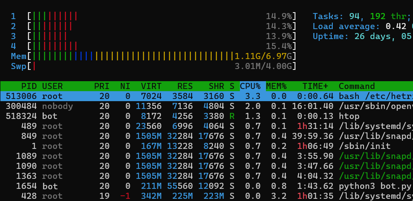Image resolution: width=413 pixels, height=201 pixels.
Task: Click the 16:01.40 time value
Action: (x=313, y=106)
